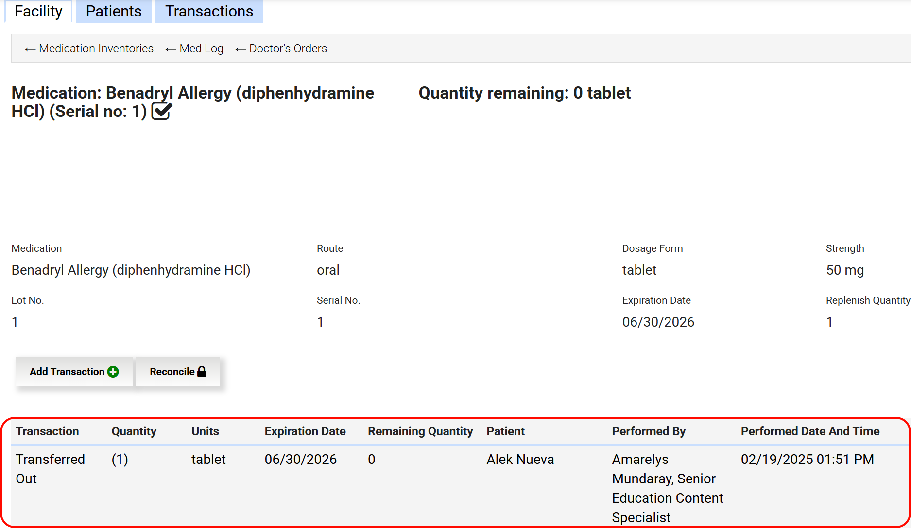The width and height of the screenshot is (911, 528).
Task: Navigate back to Doctor's Orders
Action: [281, 49]
